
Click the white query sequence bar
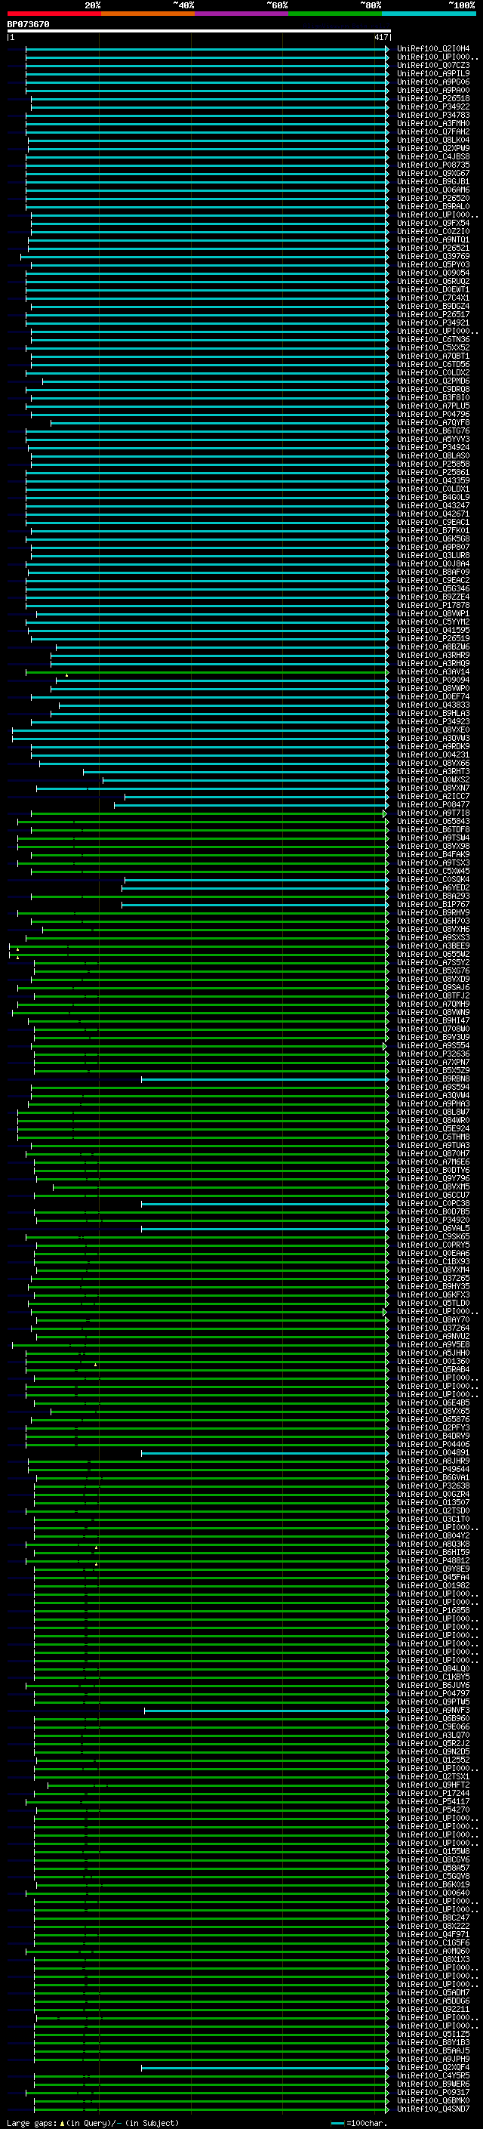pyautogui.click(x=198, y=30)
